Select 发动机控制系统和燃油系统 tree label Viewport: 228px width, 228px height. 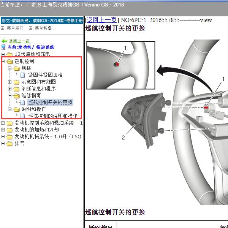click(x=49, y=123)
